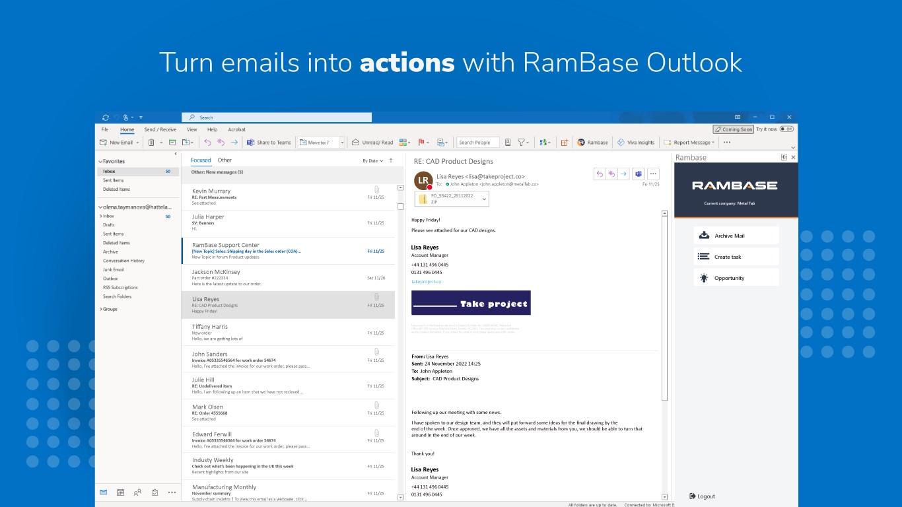Close the Rambase side pane

793,157
